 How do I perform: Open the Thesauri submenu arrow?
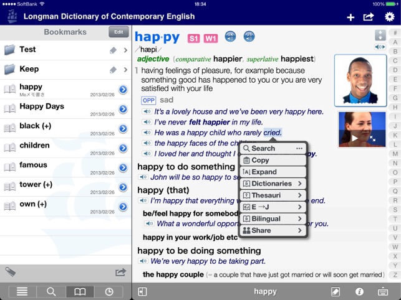tap(300, 195)
